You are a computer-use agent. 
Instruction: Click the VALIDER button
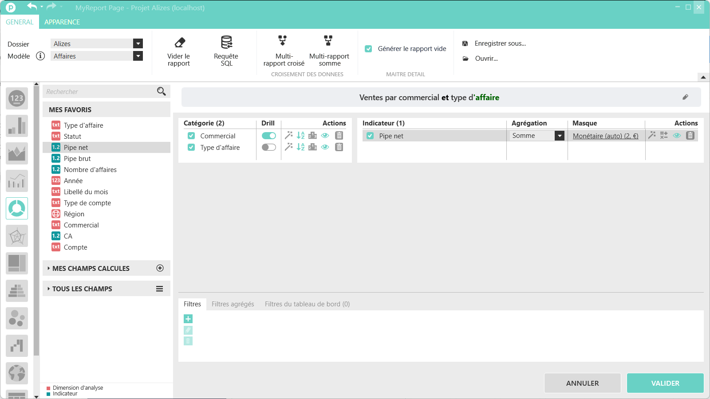665,383
